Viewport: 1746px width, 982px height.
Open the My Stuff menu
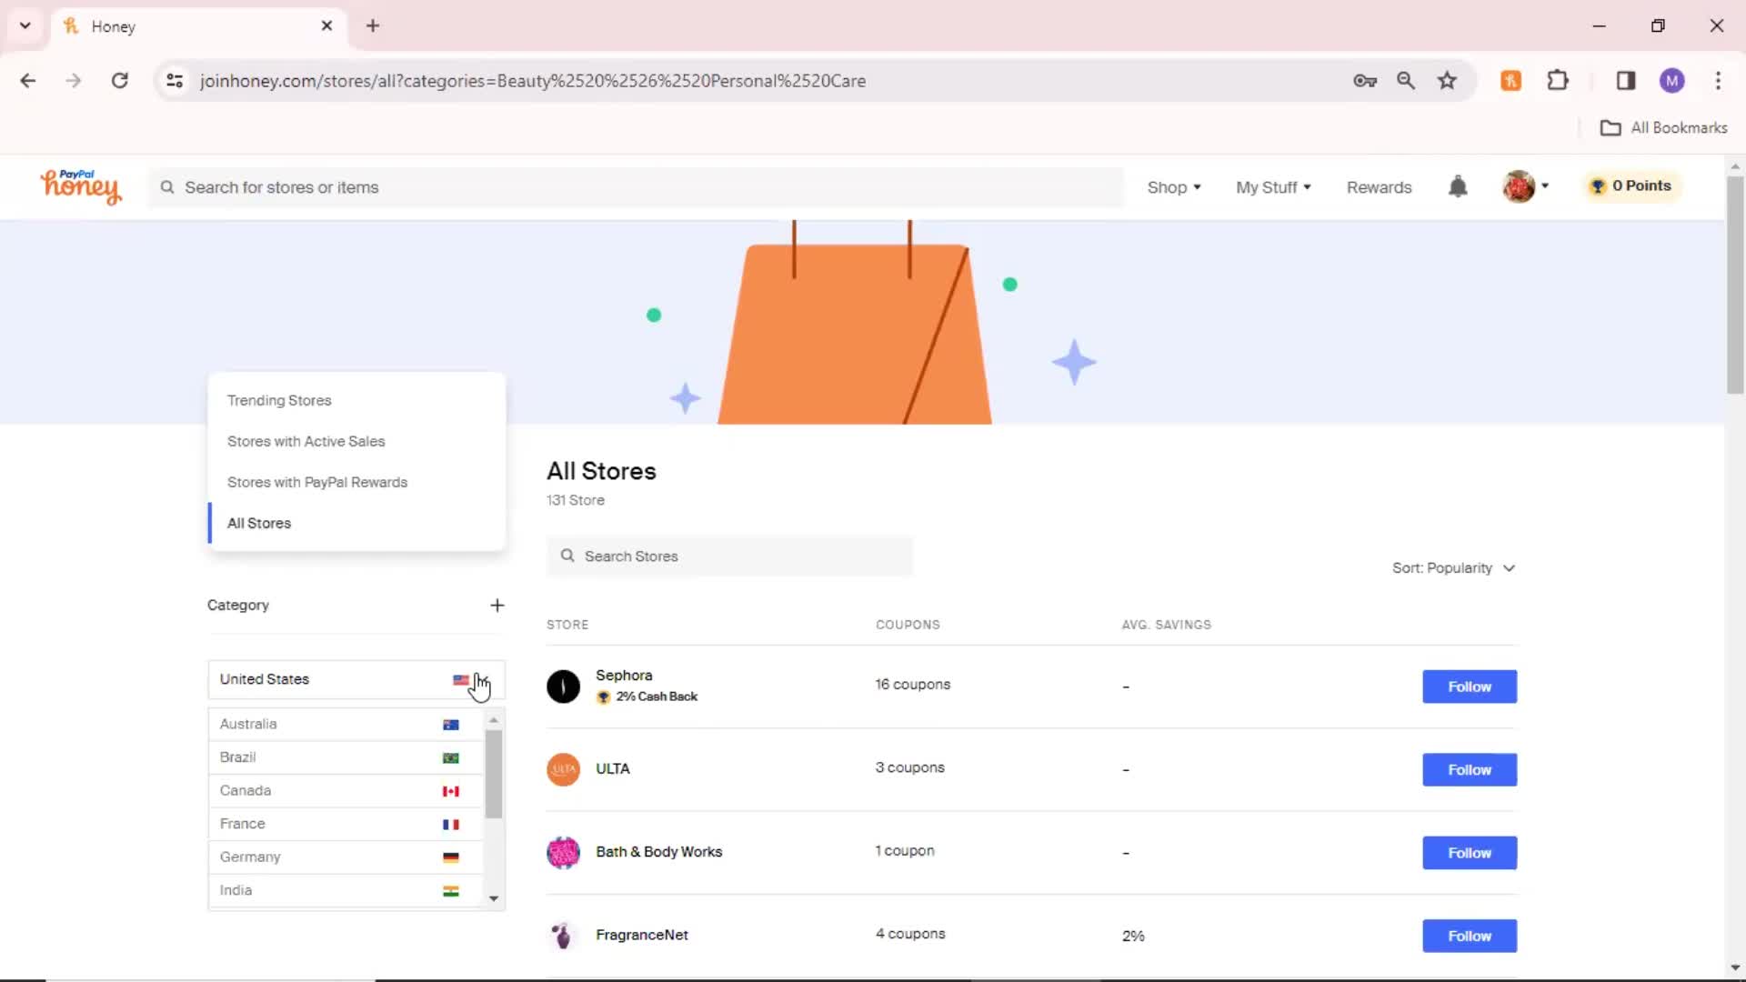[x=1273, y=187]
